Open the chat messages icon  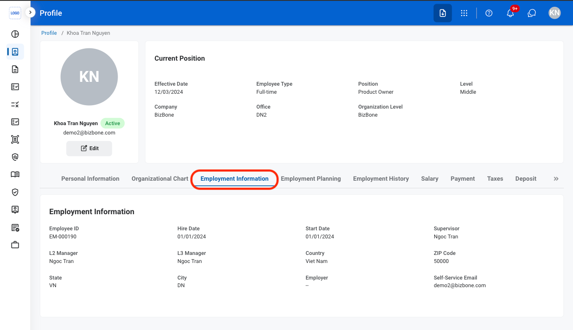(x=532, y=13)
